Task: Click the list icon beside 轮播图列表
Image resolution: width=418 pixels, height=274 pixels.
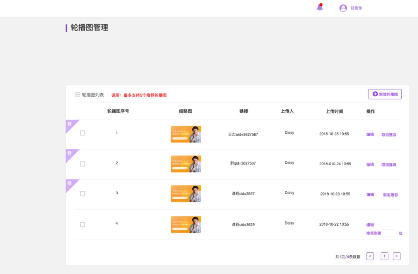Action: 77,95
